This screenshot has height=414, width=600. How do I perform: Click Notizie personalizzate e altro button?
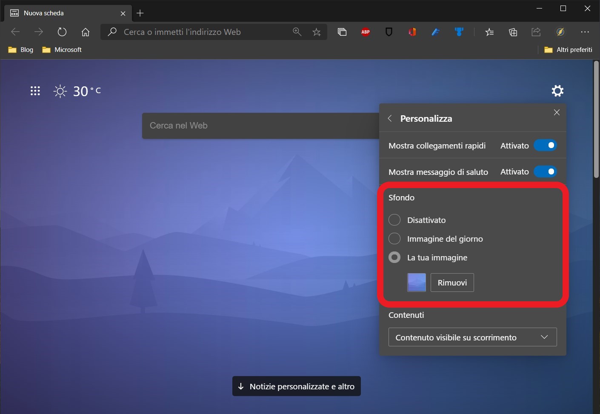coord(297,386)
